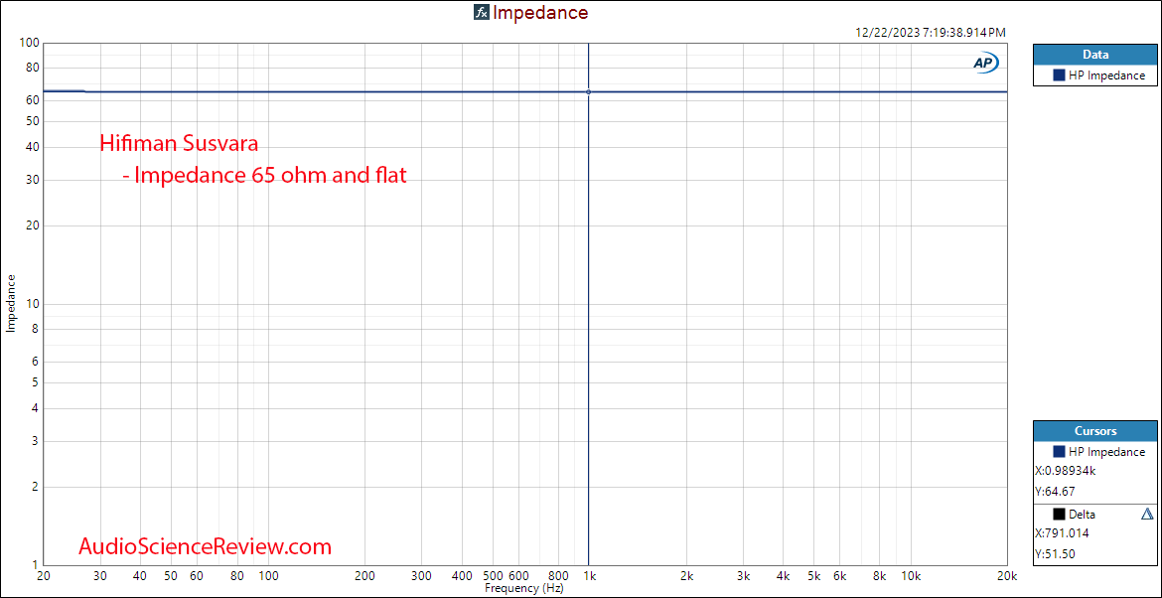Select the cursor marker point on the trace at 1k
This screenshot has height=598, width=1162.
point(588,92)
